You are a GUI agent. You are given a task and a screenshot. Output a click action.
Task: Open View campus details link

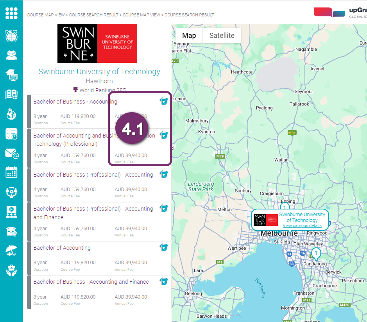pyautogui.click(x=302, y=226)
